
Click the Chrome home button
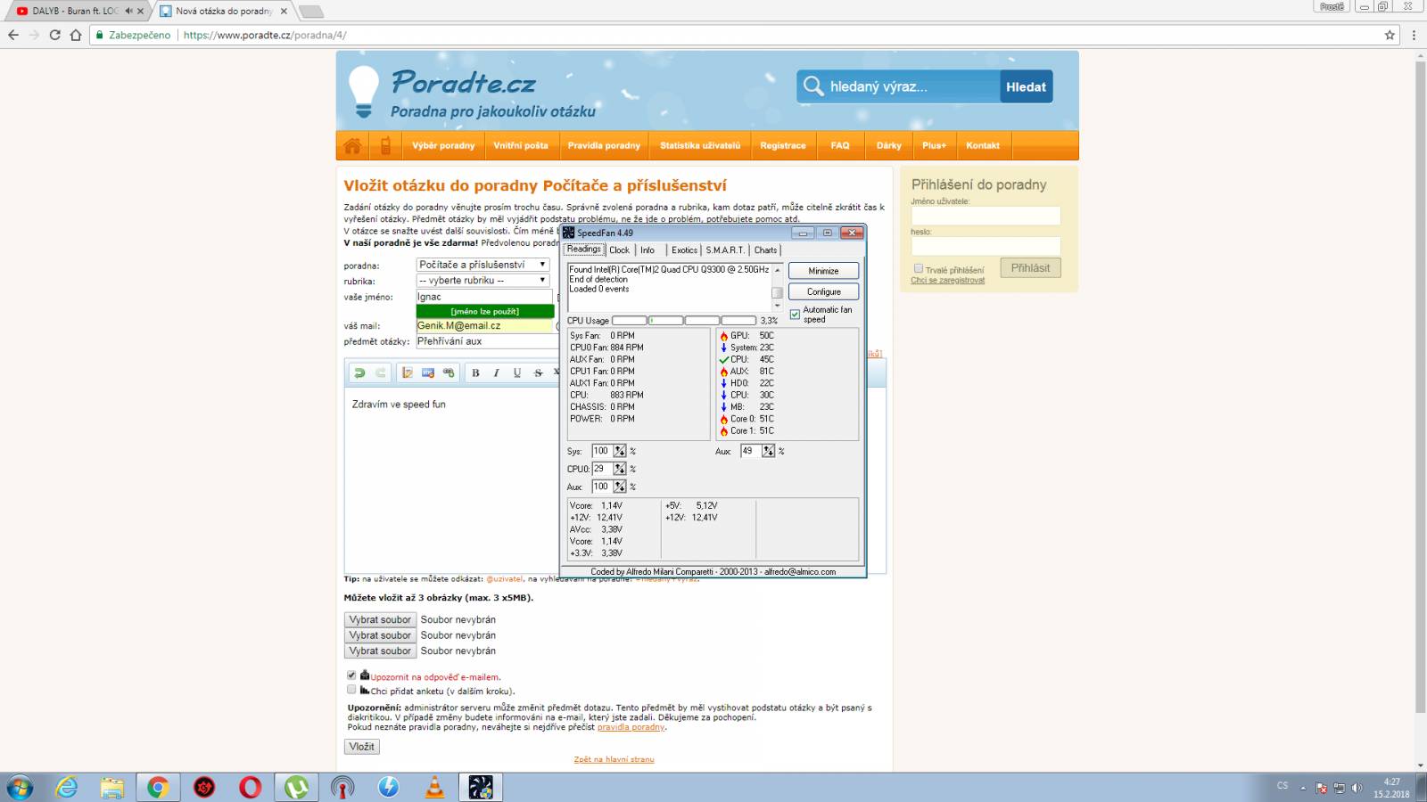(76, 35)
